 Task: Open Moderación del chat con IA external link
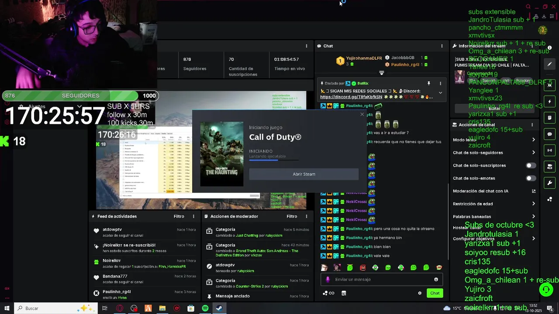[534, 191]
